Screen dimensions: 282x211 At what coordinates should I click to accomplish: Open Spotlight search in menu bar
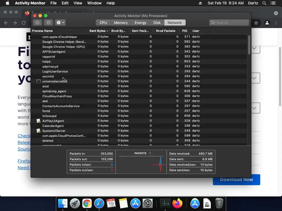tap(264, 3)
